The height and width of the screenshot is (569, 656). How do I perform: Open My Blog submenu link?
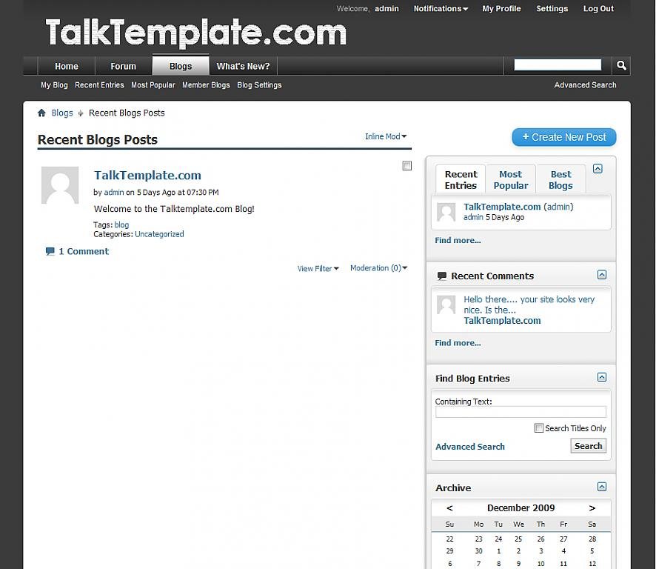pos(54,85)
